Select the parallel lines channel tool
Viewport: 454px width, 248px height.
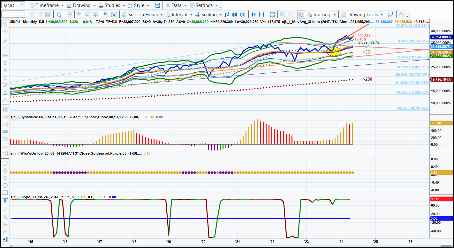5,70
